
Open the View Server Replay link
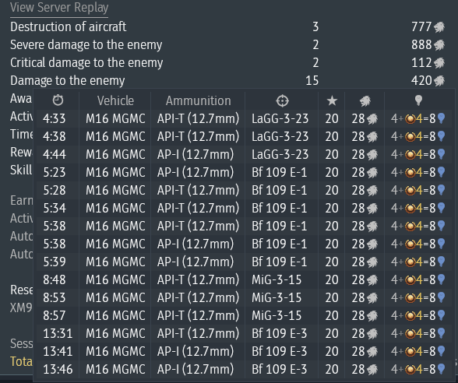pos(59,8)
